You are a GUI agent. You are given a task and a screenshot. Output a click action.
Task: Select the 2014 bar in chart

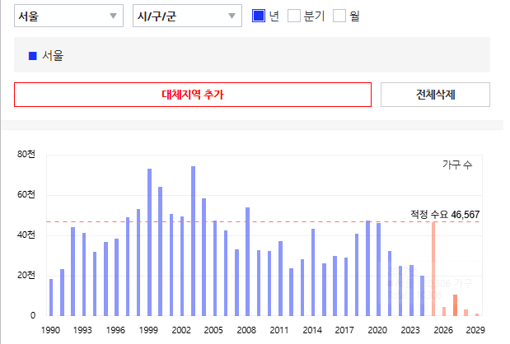313,272
